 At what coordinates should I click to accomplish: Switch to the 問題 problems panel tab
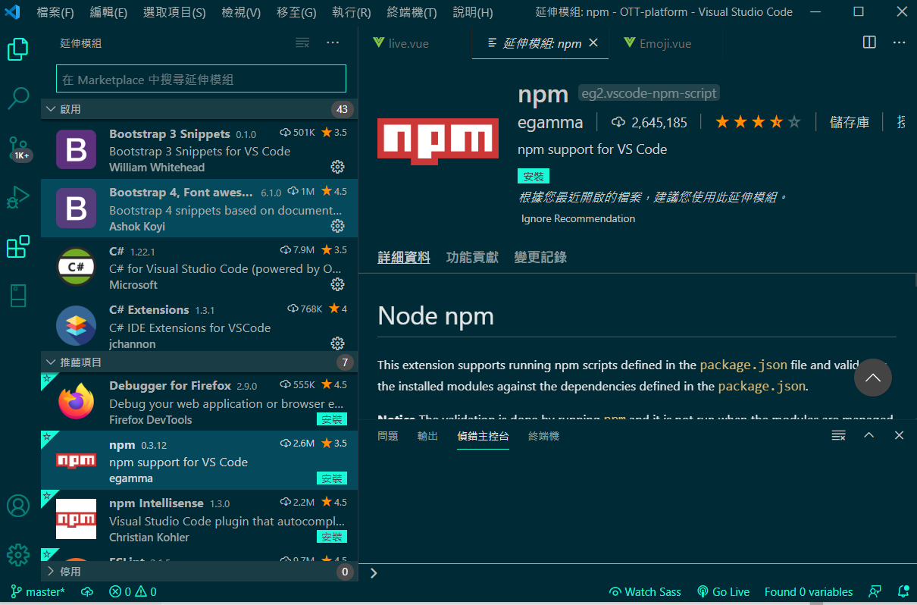[388, 436]
